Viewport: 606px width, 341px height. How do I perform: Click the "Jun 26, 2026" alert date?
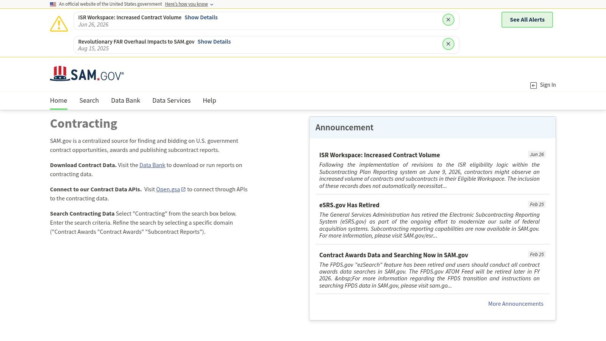coord(93,25)
